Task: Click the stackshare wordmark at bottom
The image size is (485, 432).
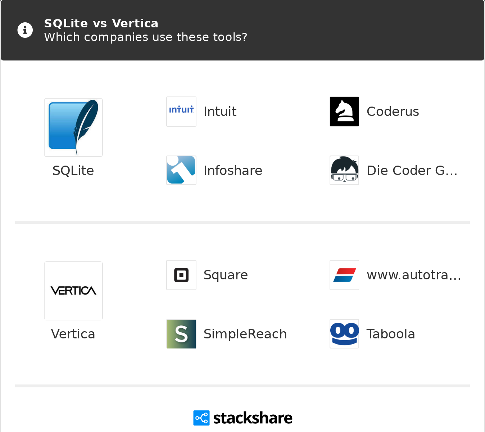Action: 253,418
